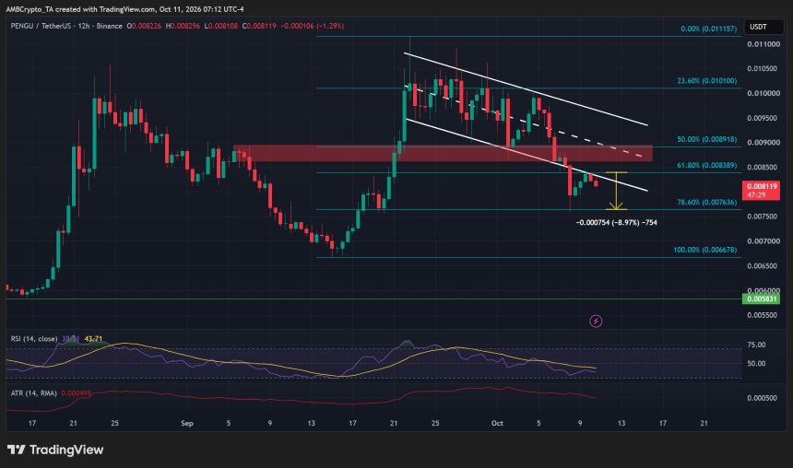The width and height of the screenshot is (793, 468).
Task: Click the RSI value 43.71
Action: pyautogui.click(x=93, y=339)
